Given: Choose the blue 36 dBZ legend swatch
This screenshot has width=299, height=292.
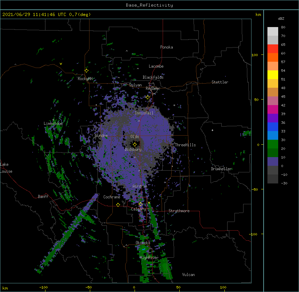Looking at the screenshot, I should click(x=273, y=127).
